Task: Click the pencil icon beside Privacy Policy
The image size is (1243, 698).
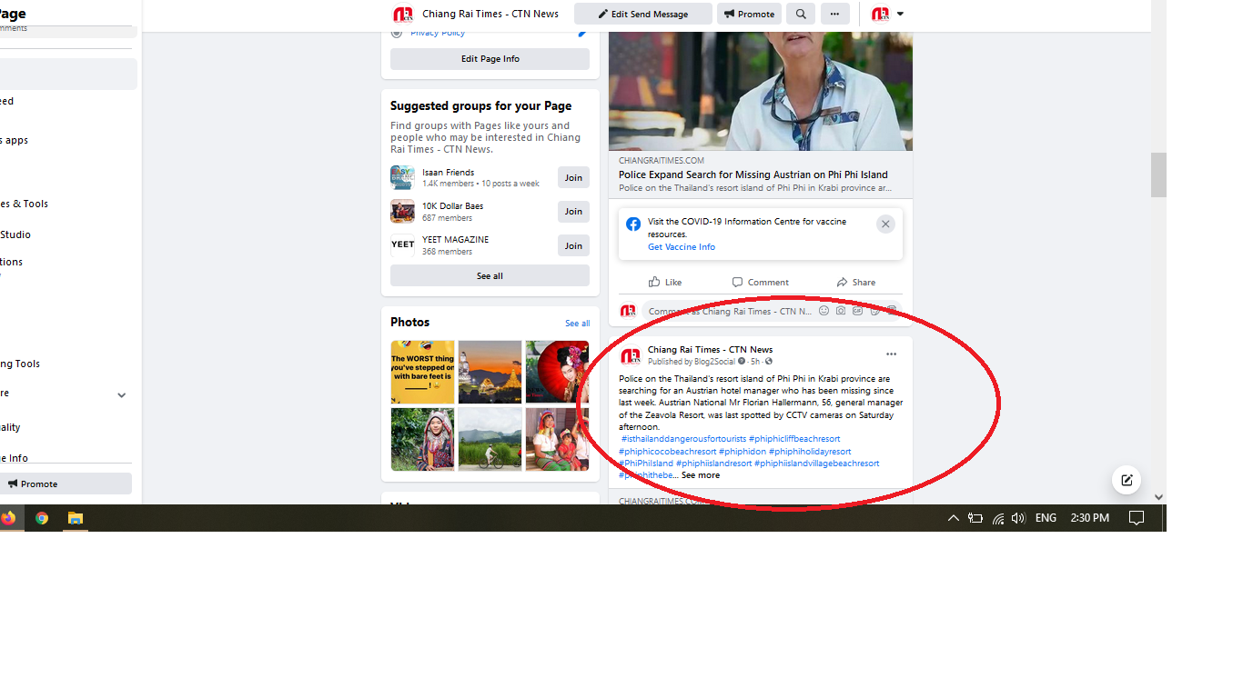Action: [x=582, y=33]
